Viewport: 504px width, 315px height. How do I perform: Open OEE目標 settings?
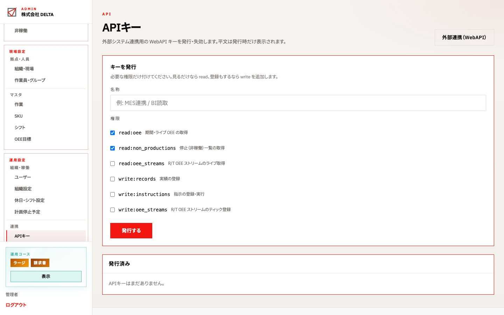46,139
